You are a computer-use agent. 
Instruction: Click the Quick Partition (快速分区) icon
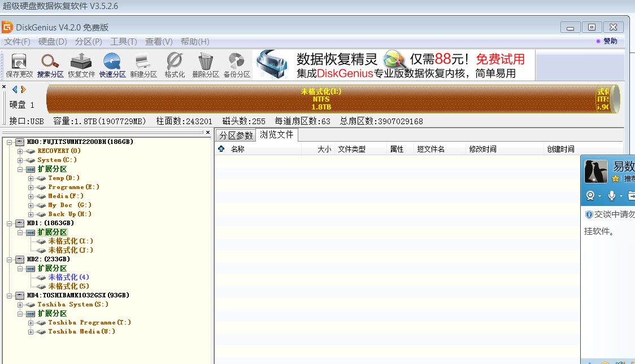pos(112,65)
